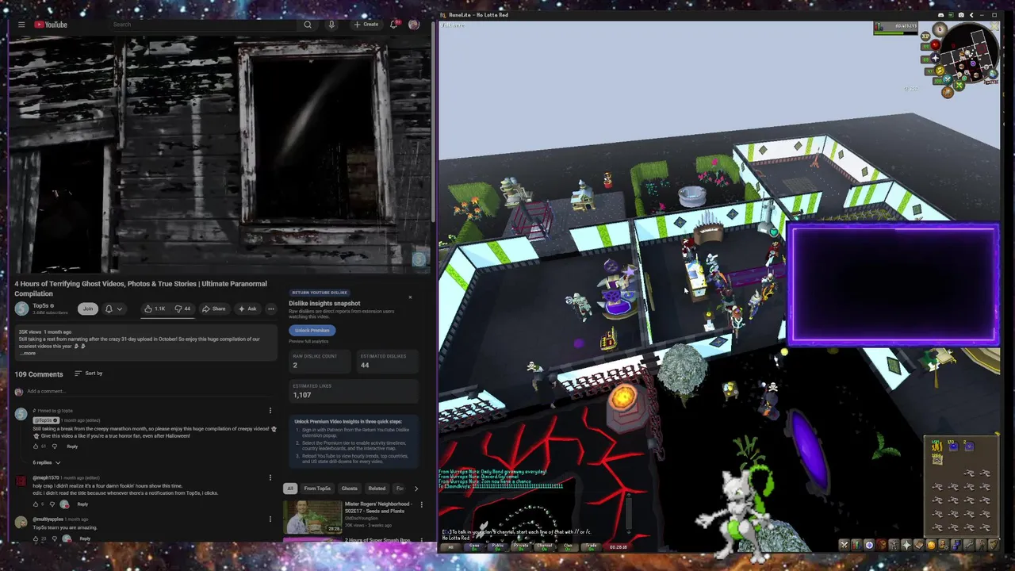Toggle run with the yellow energy orb

[x=940, y=70]
